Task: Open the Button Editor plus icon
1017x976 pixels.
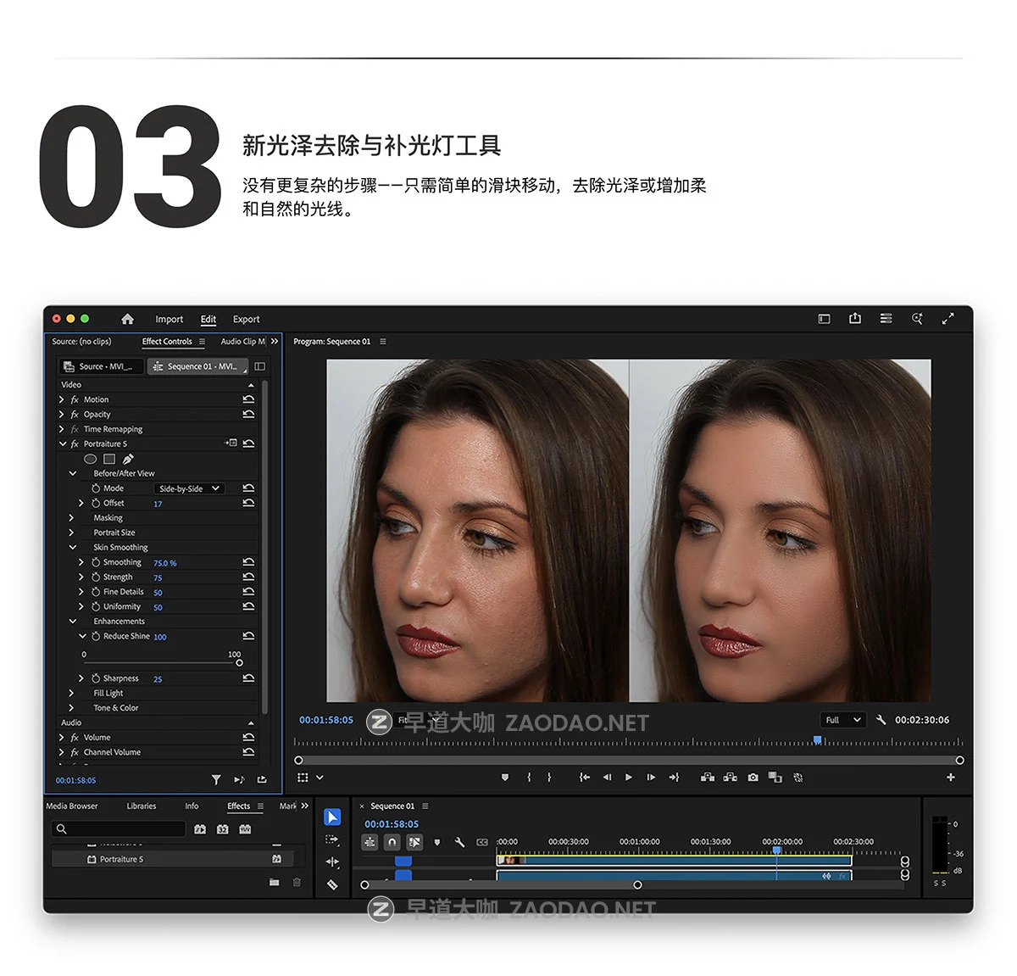Action: (x=950, y=777)
